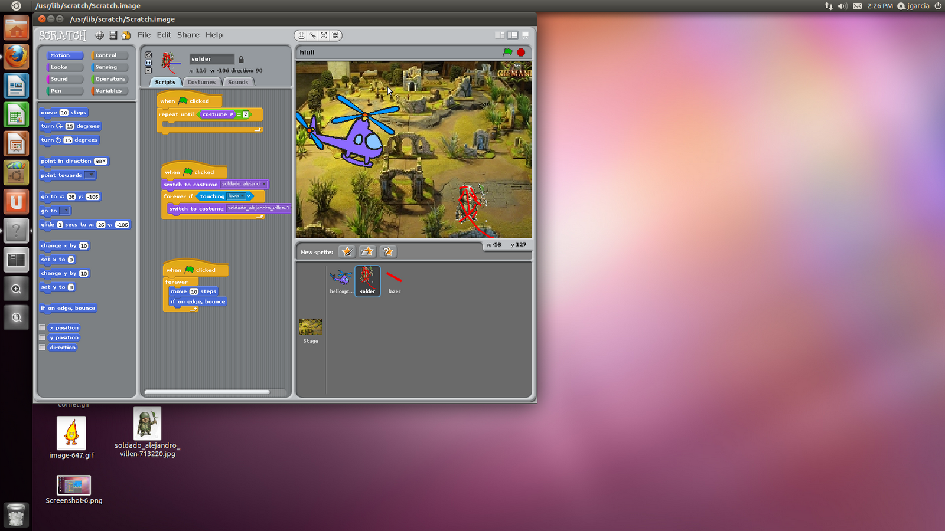The width and height of the screenshot is (945, 531).
Task: Switch to small stage view
Action: (500, 35)
